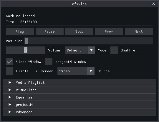
Task: Open the Mode dropdown showing Default
Action: click(80, 50)
